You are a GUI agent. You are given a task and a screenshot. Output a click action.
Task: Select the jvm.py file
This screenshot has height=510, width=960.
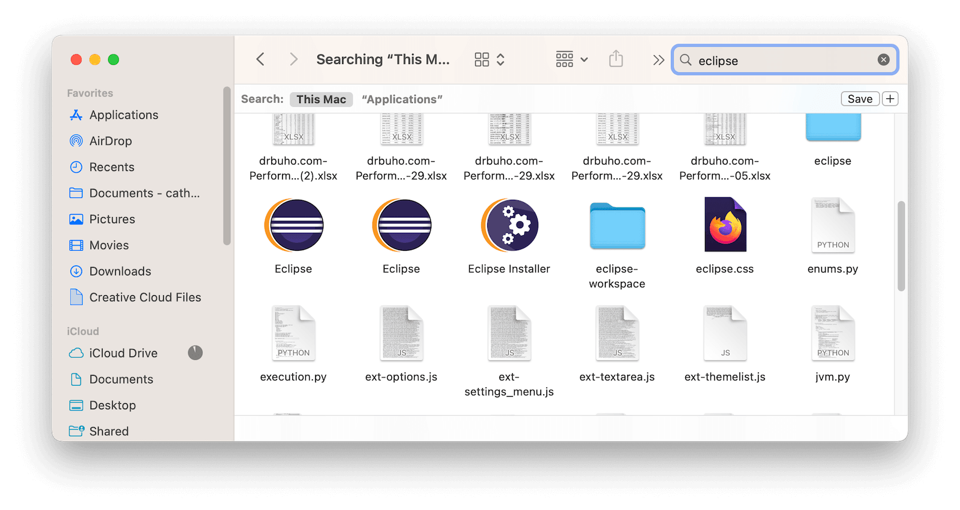point(833,333)
